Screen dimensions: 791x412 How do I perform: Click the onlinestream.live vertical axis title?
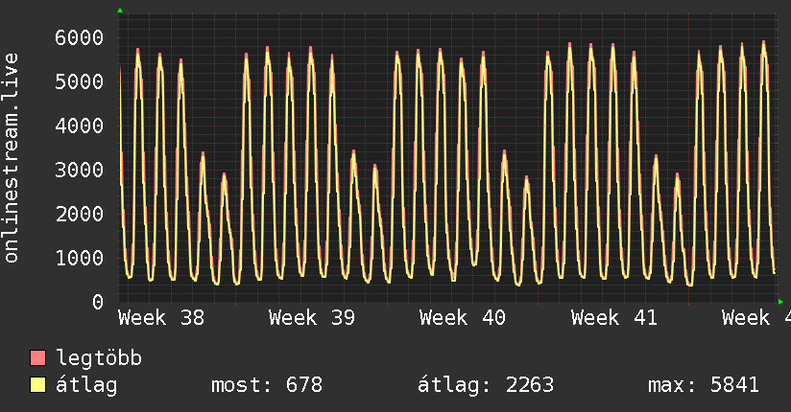(12, 158)
